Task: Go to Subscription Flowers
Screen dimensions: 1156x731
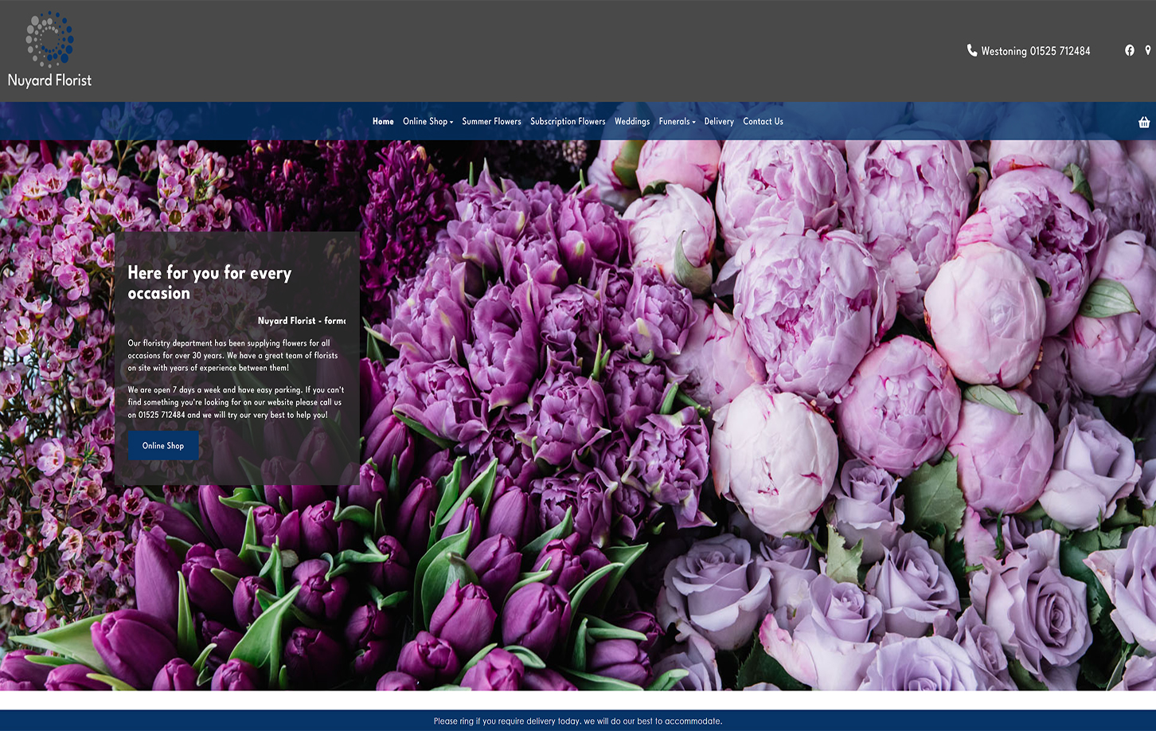Action: click(568, 121)
